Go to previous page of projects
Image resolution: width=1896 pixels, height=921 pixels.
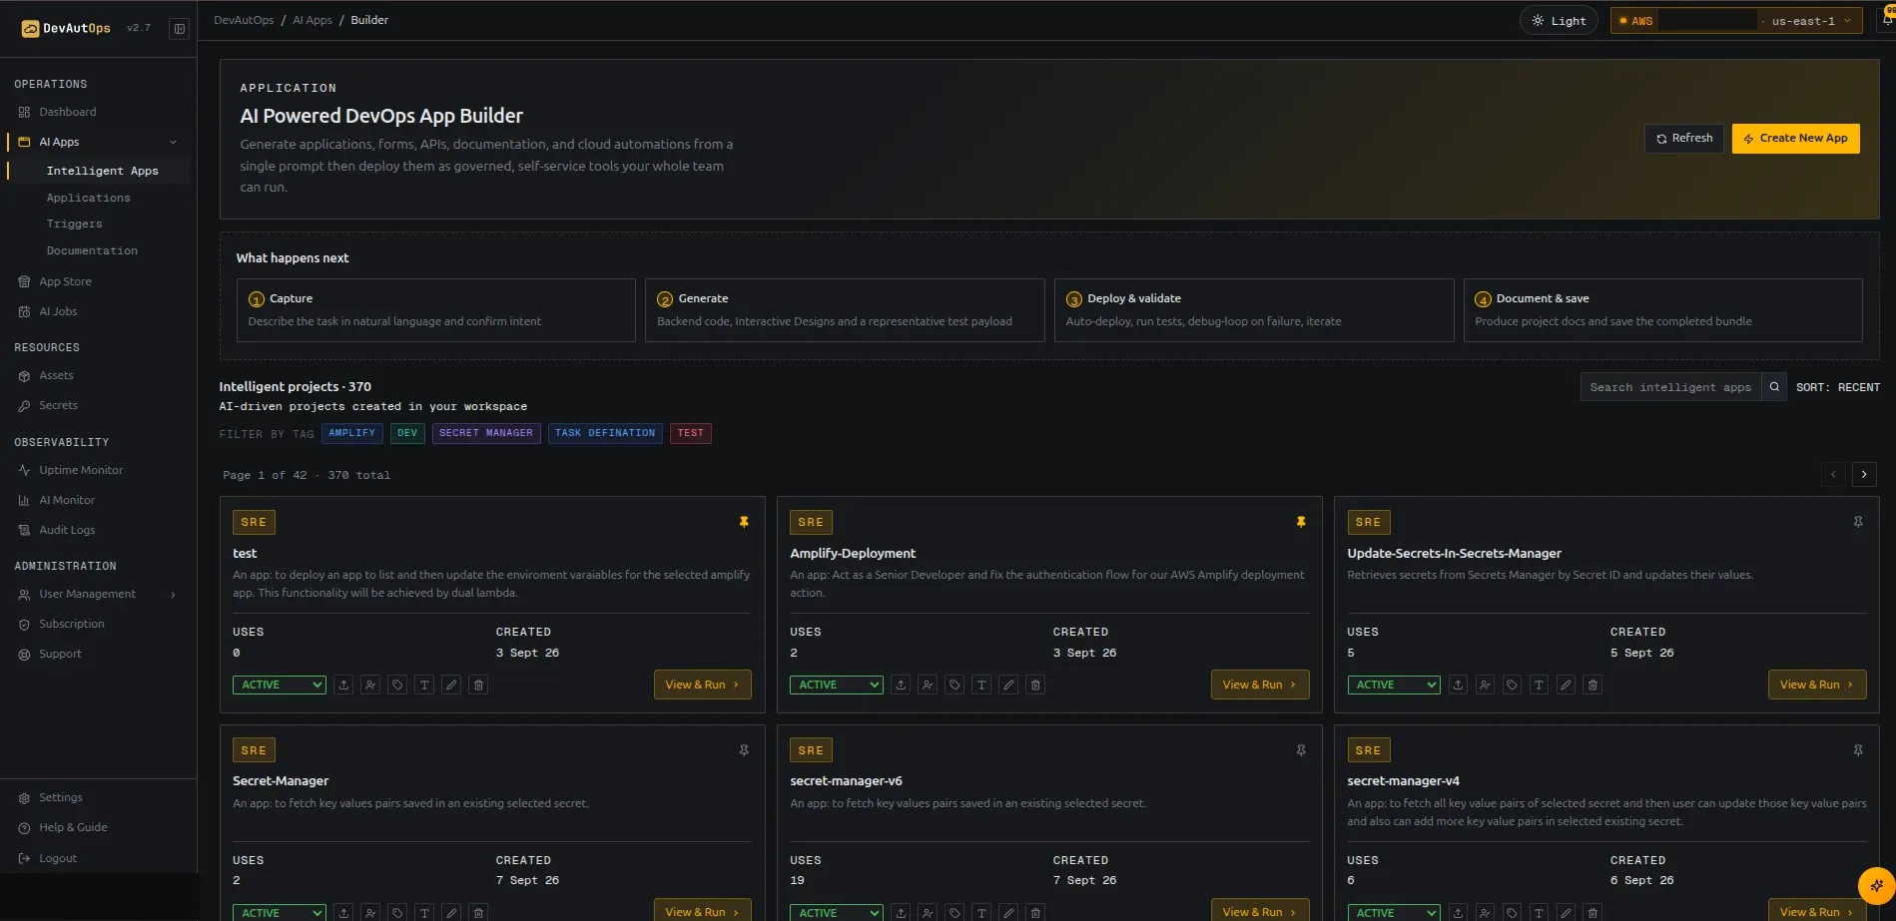[x=1833, y=474]
